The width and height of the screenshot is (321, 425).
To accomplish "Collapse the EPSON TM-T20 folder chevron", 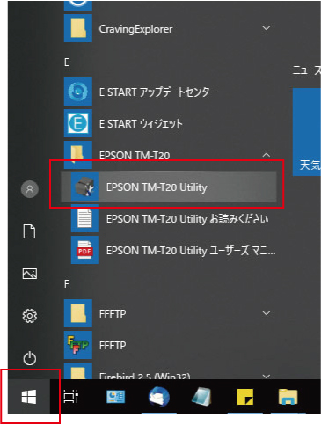I will tap(266, 155).
